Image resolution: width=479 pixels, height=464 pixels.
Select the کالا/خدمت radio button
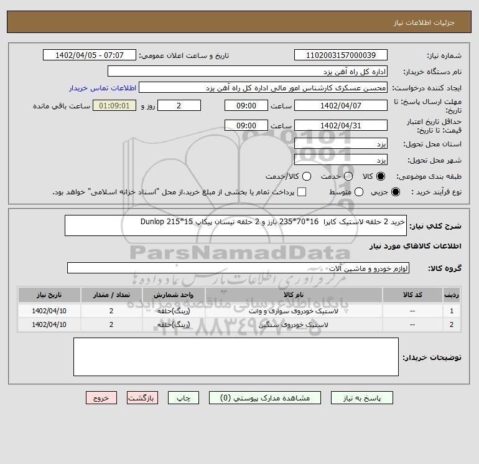pos(307,176)
